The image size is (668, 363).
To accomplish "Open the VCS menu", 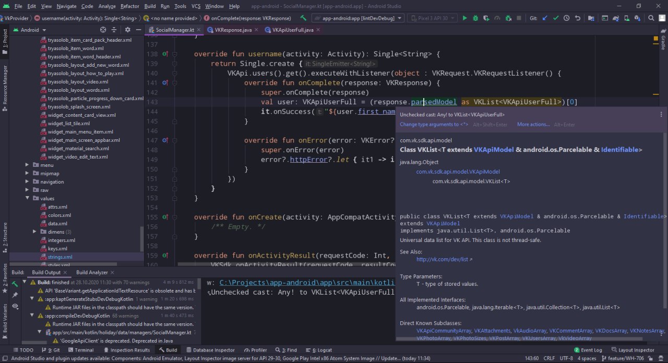I will click(196, 6).
